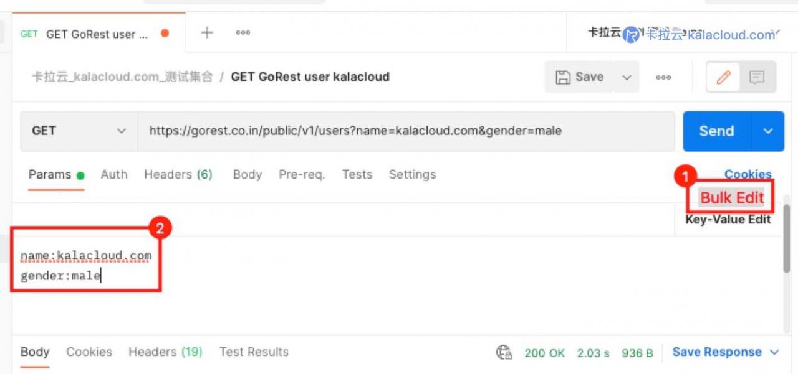Screen dimensions: 798x374
Task: Open the Save Response dropdown
Action: pos(726,352)
